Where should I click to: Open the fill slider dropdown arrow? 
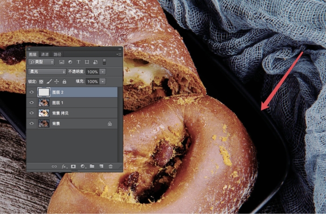tap(103, 81)
